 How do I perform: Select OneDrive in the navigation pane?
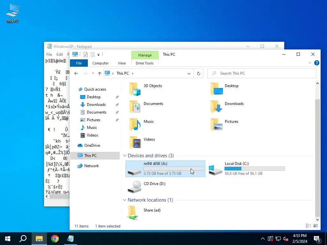92,145
